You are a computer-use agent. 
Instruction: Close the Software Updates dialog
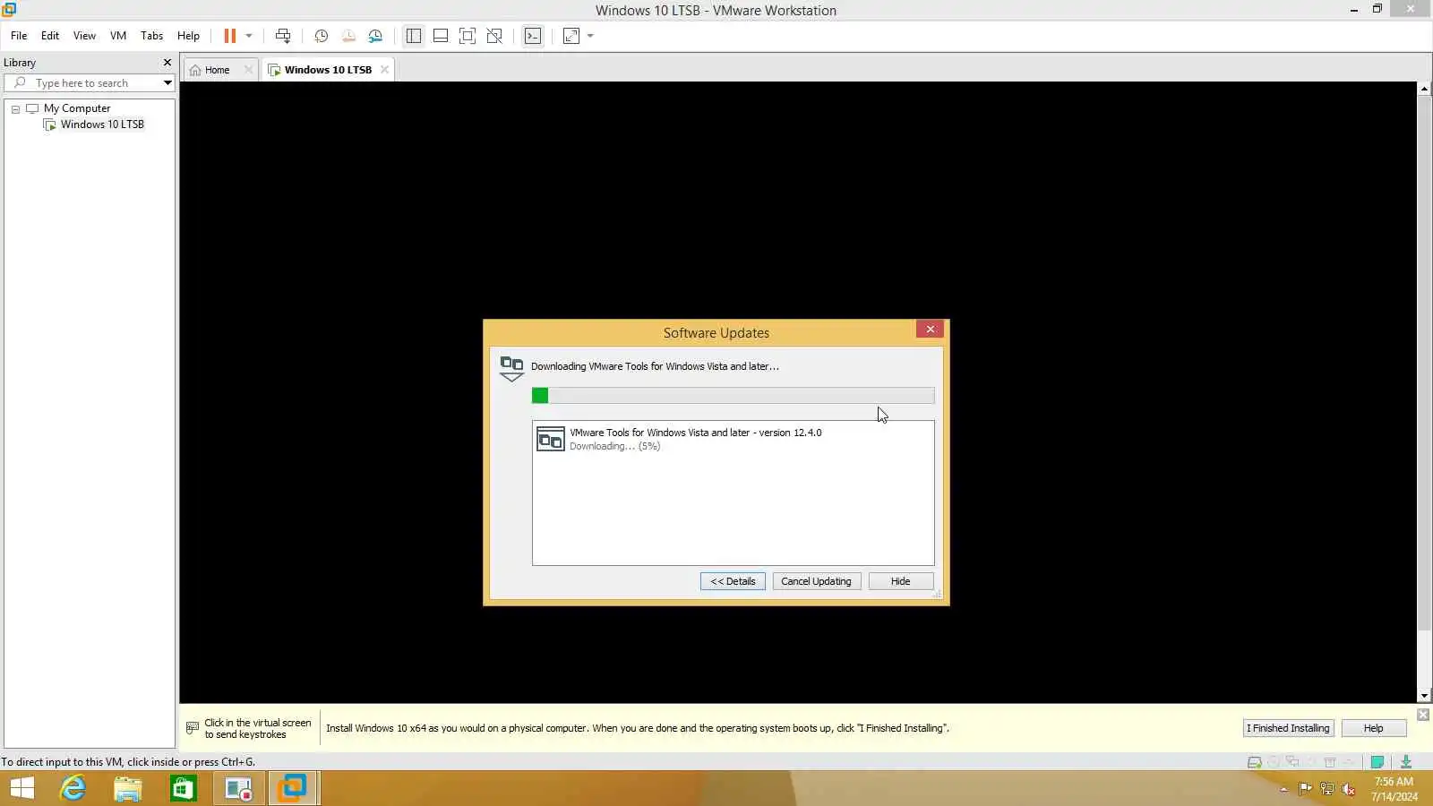[x=930, y=330]
